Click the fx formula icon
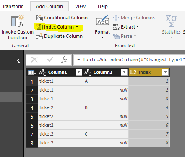The image size is (185, 157). point(64,60)
